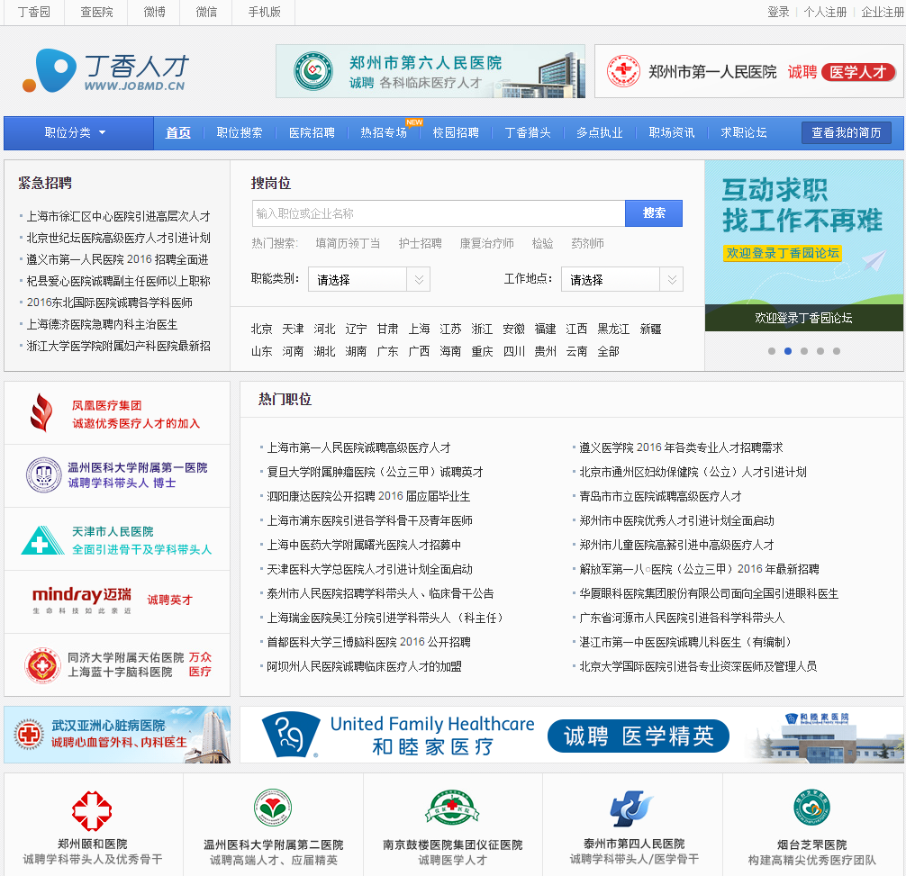The width and height of the screenshot is (906, 876).
Task: Open the 职位搜索 nav item
Action: [x=240, y=133]
